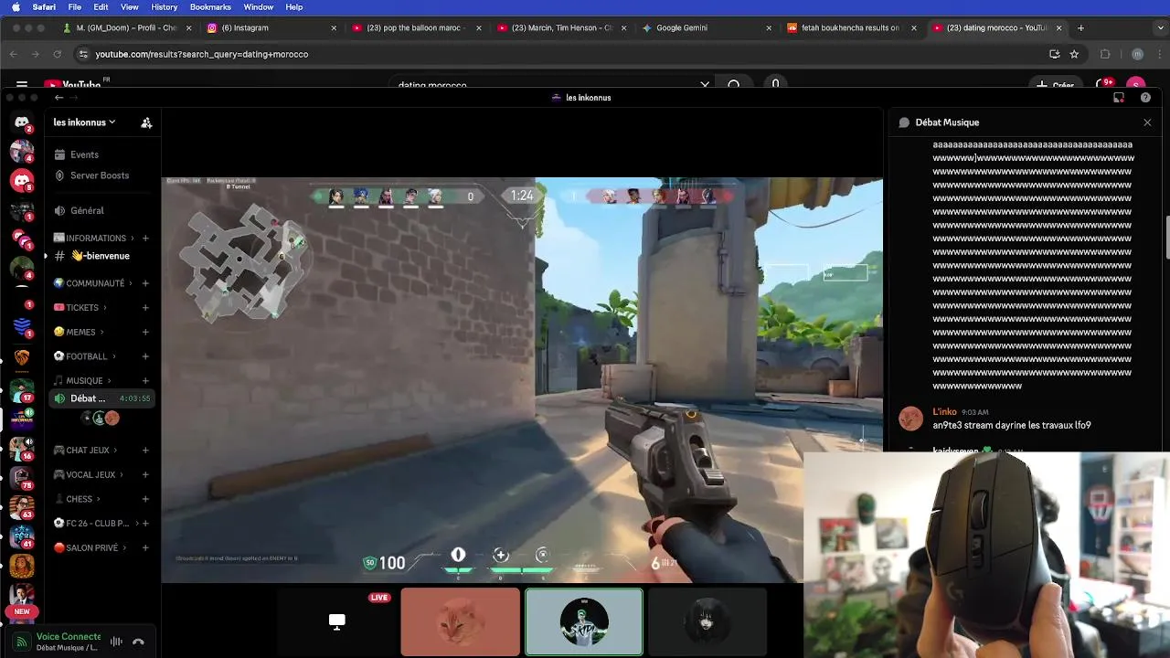The width and height of the screenshot is (1170, 658).
Task: Add channel to FC 26 category
Action: coord(145,524)
